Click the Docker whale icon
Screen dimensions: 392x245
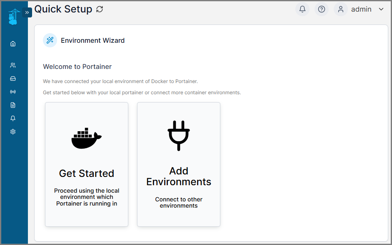[x=87, y=138]
